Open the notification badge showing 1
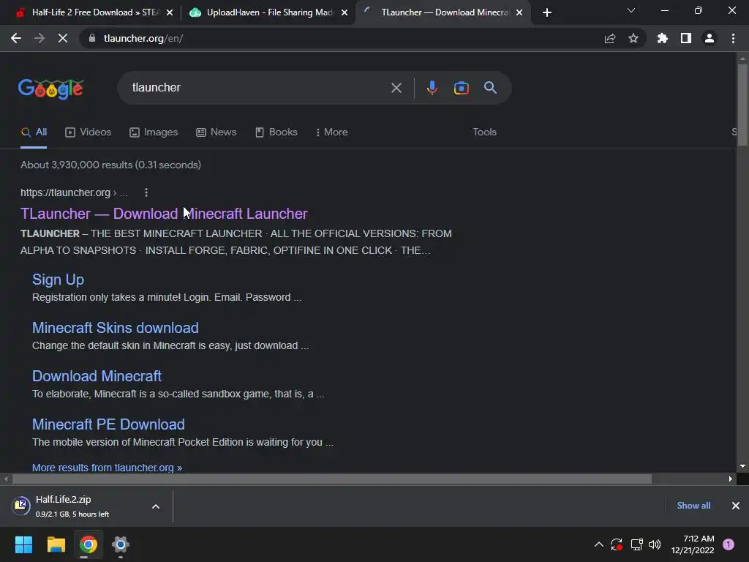Image resolution: width=749 pixels, height=562 pixels. 729,544
